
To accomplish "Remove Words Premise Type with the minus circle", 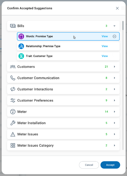I will pos(114,36).
